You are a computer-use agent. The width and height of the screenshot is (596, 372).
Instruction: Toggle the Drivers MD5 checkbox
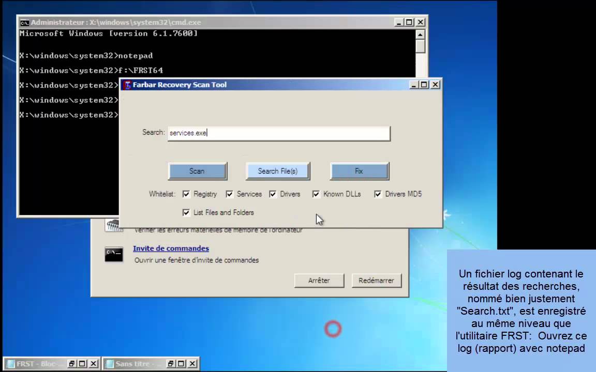pyautogui.click(x=378, y=194)
